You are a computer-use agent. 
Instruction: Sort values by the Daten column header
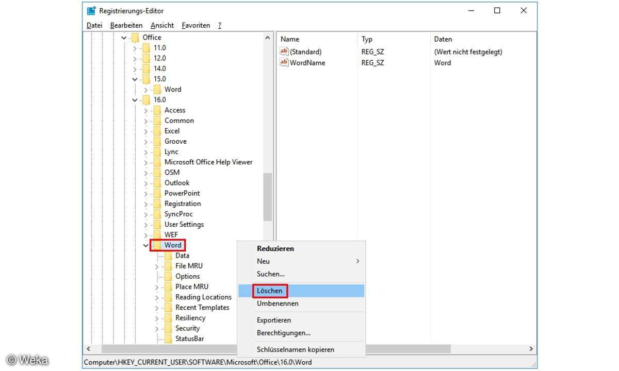[x=483, y=39]
